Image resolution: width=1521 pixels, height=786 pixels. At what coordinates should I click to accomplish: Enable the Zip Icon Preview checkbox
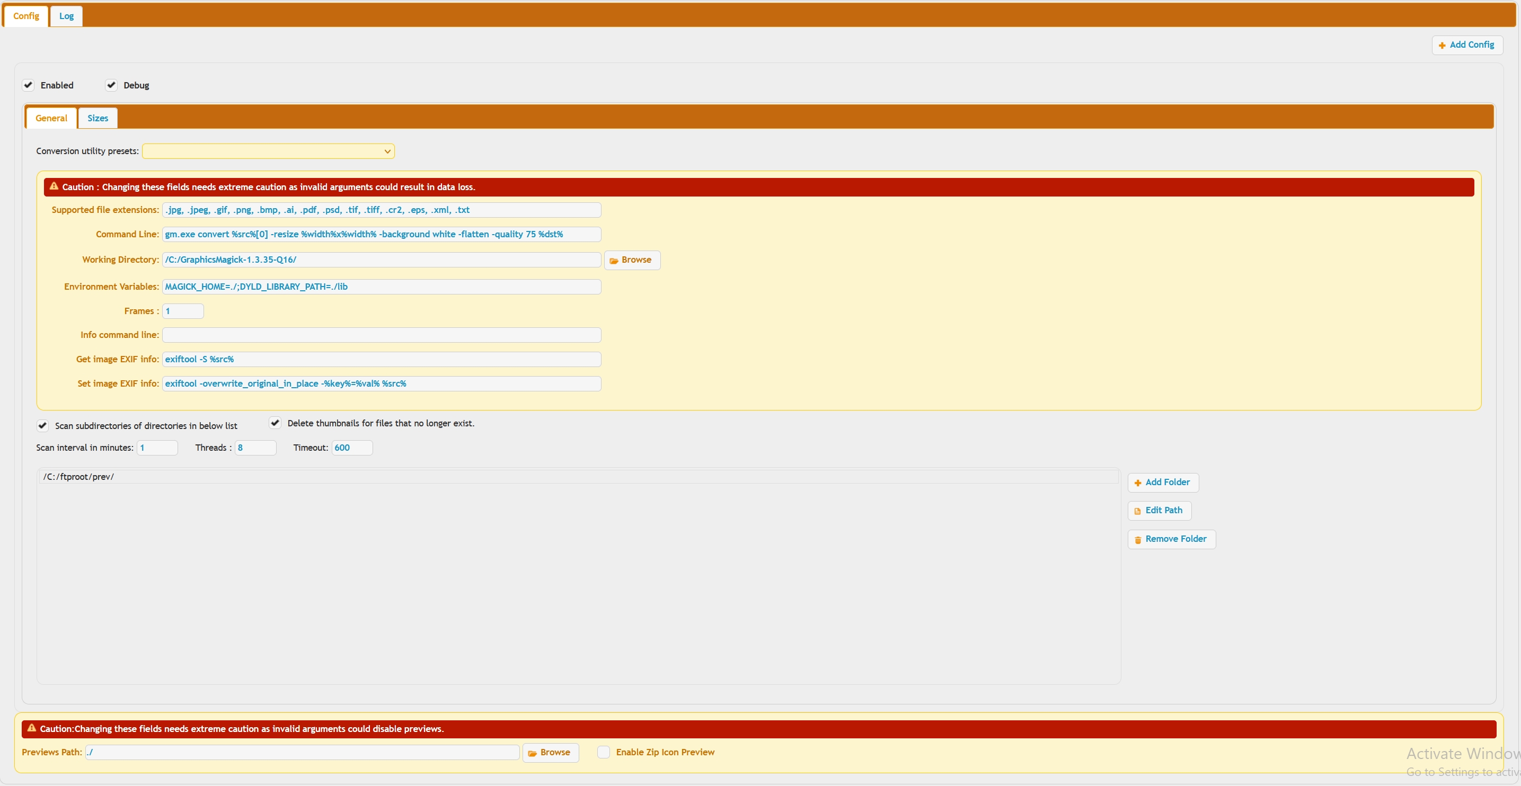pos(604,752)
